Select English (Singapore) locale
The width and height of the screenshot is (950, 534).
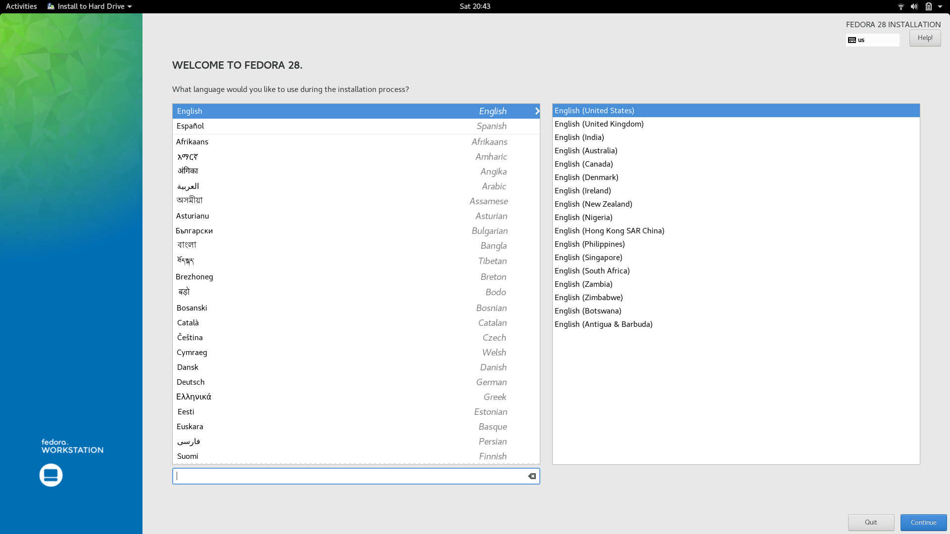[x=736, y=258]
